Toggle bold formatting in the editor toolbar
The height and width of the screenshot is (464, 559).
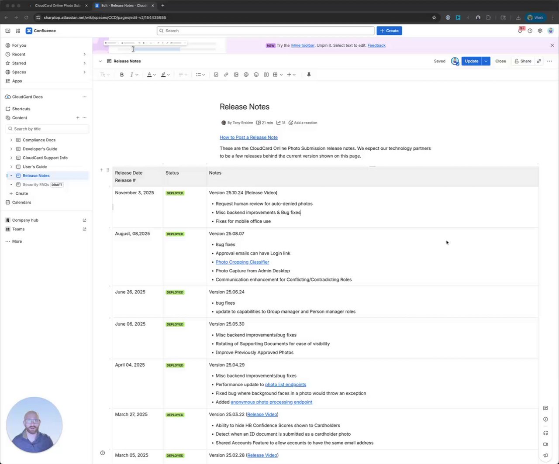122,75
